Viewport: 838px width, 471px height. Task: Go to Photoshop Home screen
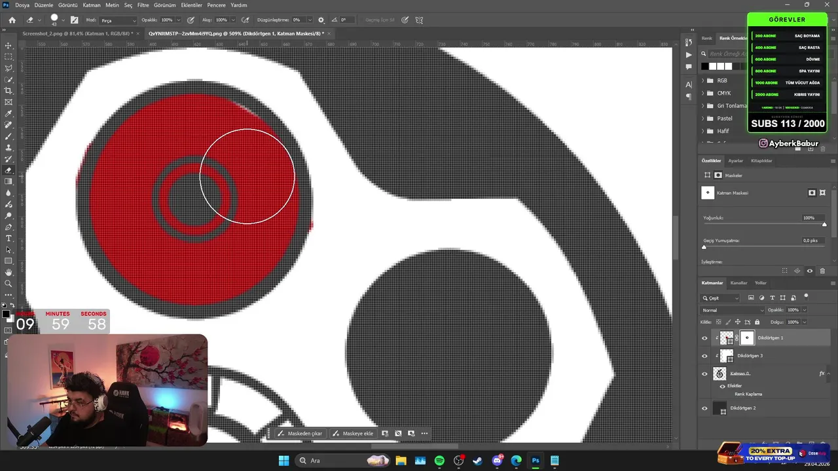point(12,20)
